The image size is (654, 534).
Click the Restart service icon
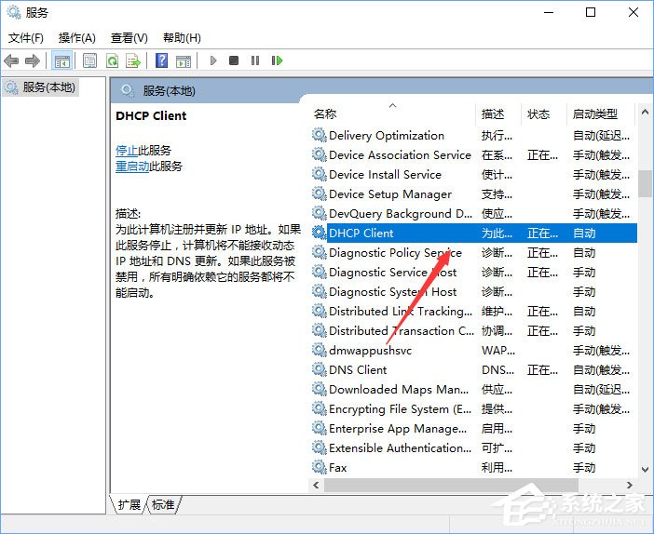point(277,60)
